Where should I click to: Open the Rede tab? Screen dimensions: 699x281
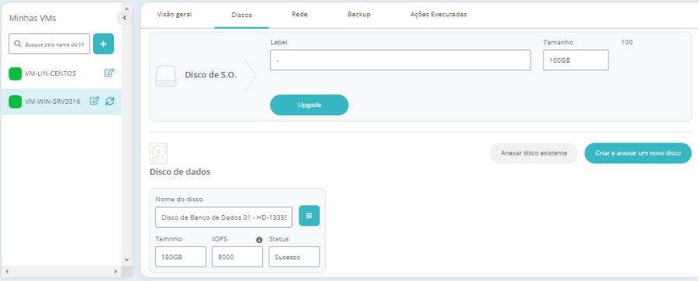299,14
